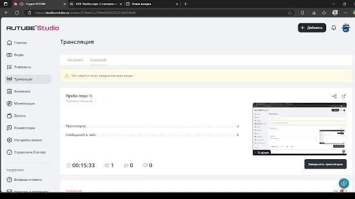Click the live stream preview thumbnail
This screenshot has height=199, width=355.
[300, 129]
